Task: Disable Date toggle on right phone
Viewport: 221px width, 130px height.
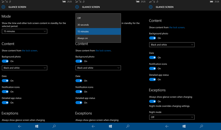Action: pyautogui.click(x=153, y=58)
